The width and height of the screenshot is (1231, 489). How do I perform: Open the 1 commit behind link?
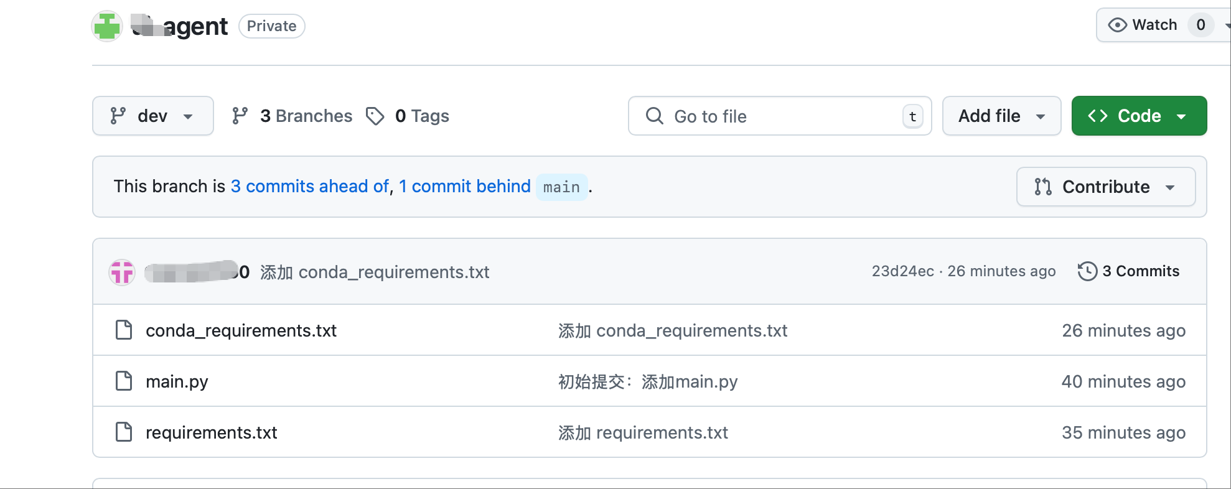click(x=464, y=187)
